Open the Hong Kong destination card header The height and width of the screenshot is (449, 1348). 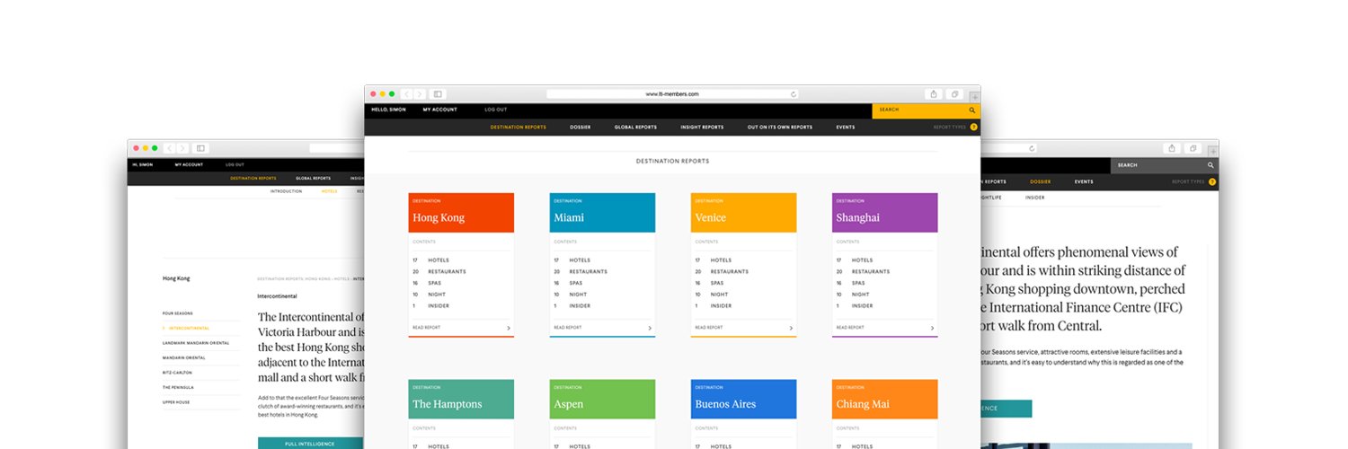click(461, 213)
